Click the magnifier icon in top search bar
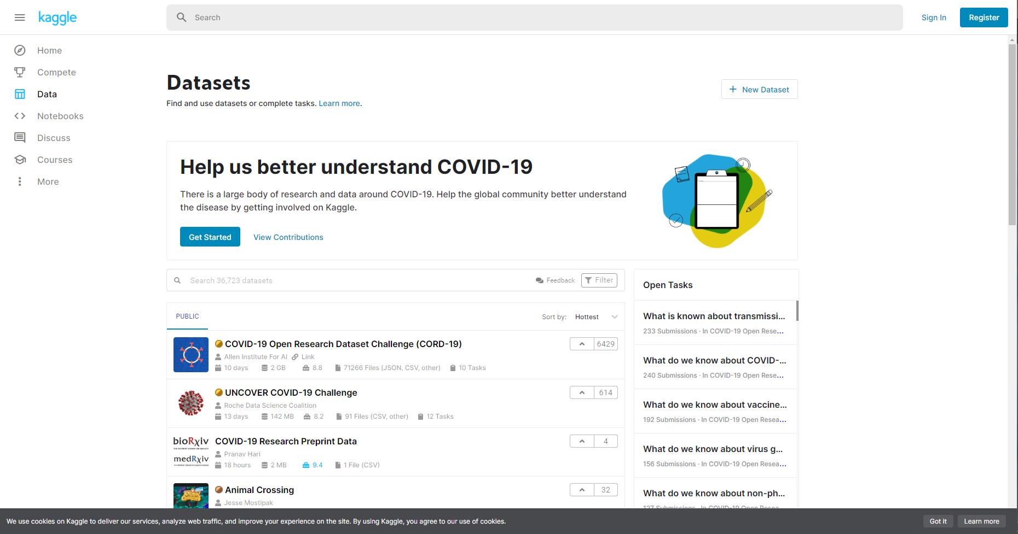 pos(182,17)
